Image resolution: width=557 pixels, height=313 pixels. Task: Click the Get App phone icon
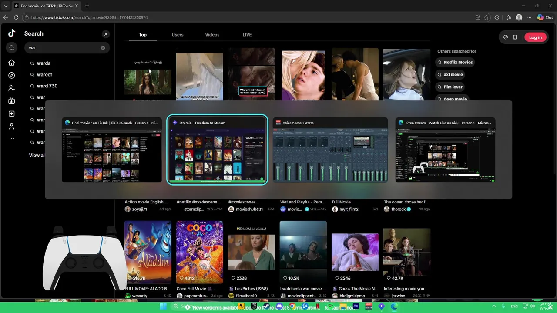(515, 37)
